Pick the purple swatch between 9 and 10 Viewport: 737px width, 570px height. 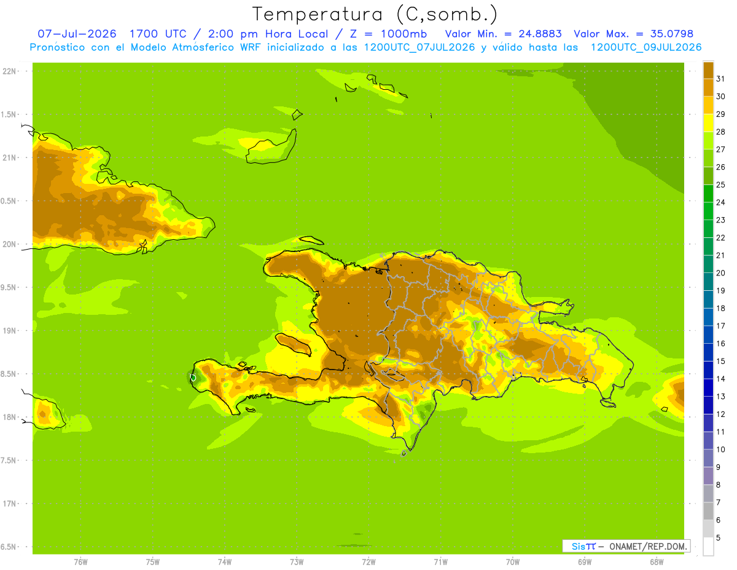click(x=708, y=458)
